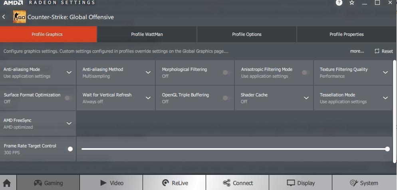This screenshot has width=397, height=190.
Task: Toggle Frame Rate Target Control switch
Action: tap(69, 149)
